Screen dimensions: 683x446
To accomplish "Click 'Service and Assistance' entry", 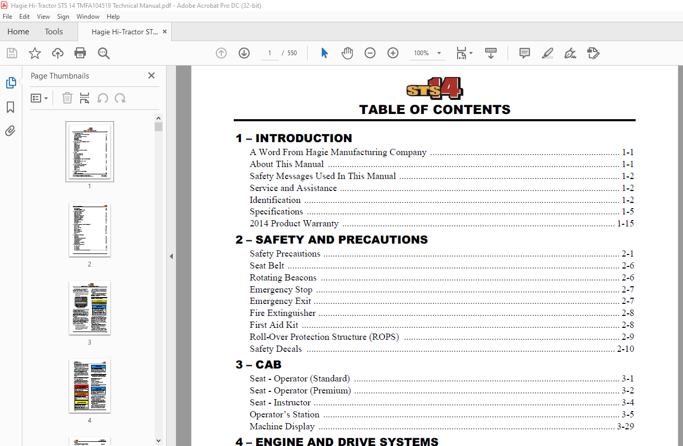I will [x=293, y=188].
